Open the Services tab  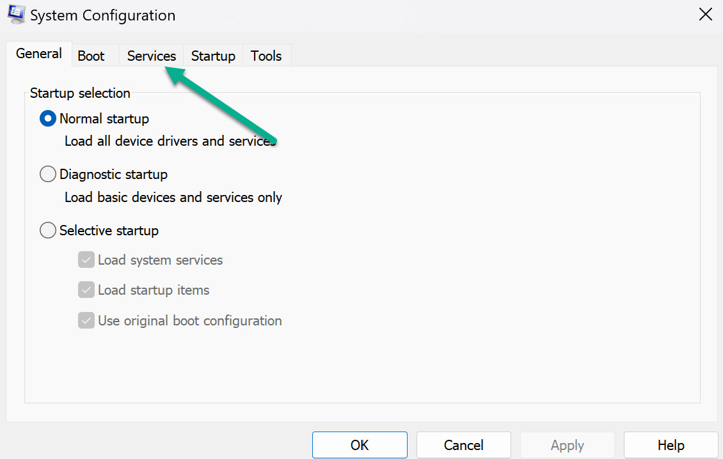[151, 56]
